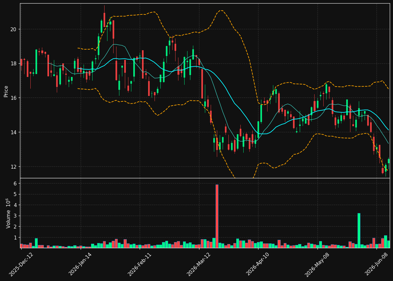Click the price axis value 16
Screen dimensions: 393x281
13,98
